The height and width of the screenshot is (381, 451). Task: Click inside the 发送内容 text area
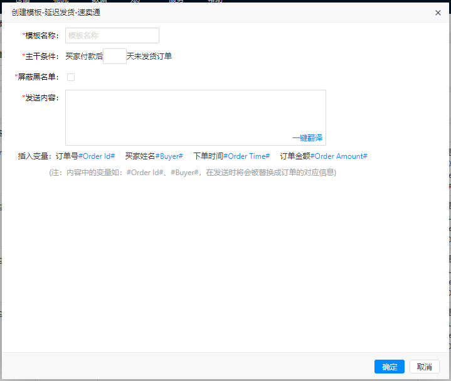[x=195, y=111]
